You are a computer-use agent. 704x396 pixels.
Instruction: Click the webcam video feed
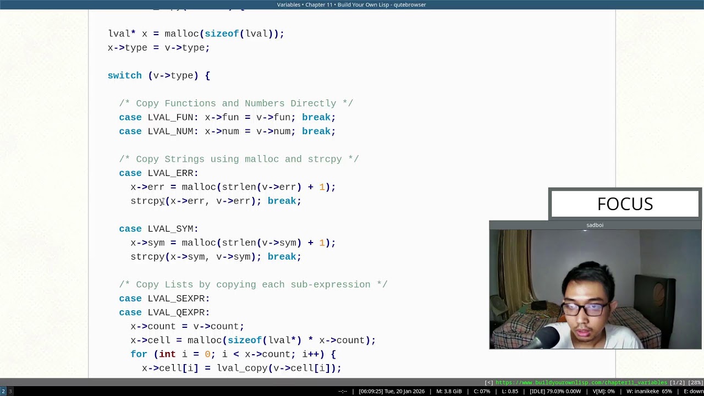595,289
